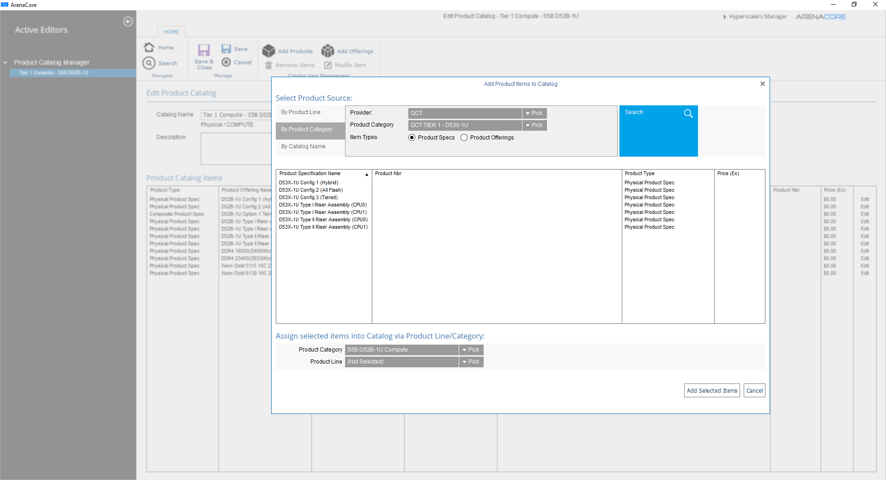Click the Modify Item pencil icon
This screenshot has height=480, width=886.
click(328, 65)
